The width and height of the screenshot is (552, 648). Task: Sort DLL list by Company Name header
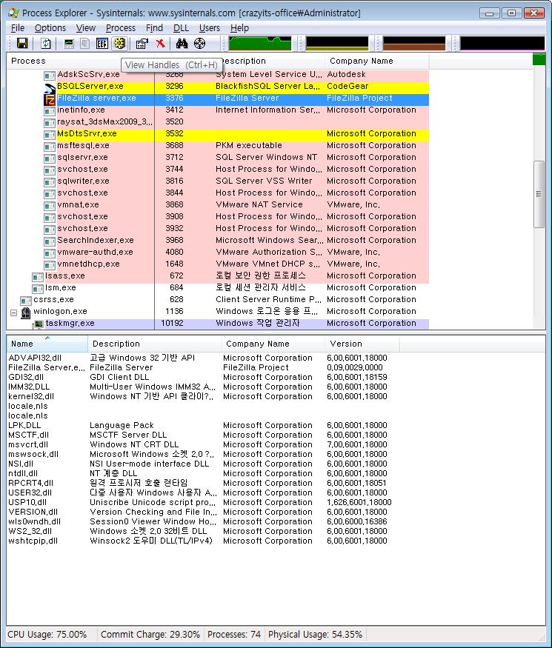pyautogui.click(x=273, y=344)
